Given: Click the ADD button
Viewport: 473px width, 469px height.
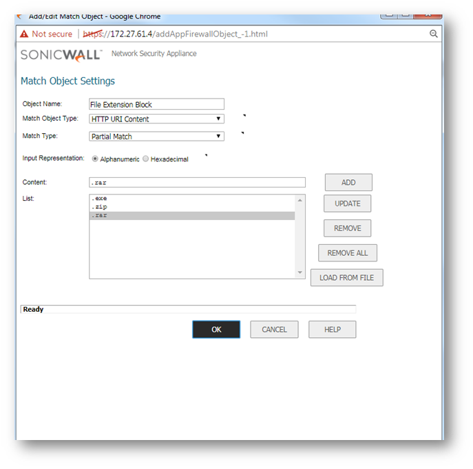Looking at the screenshot, I should click(x=348, y=182).
